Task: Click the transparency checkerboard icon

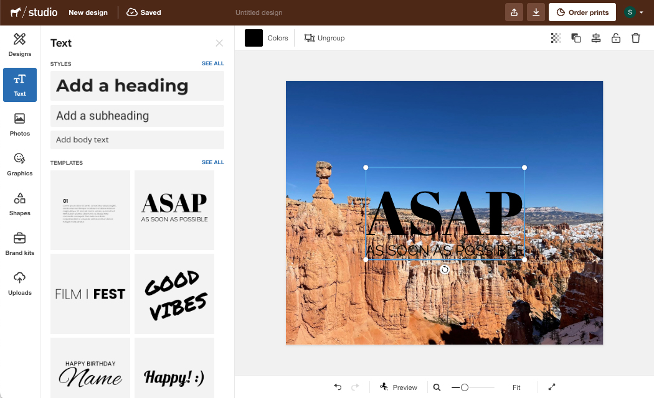Action: [556, 38]
